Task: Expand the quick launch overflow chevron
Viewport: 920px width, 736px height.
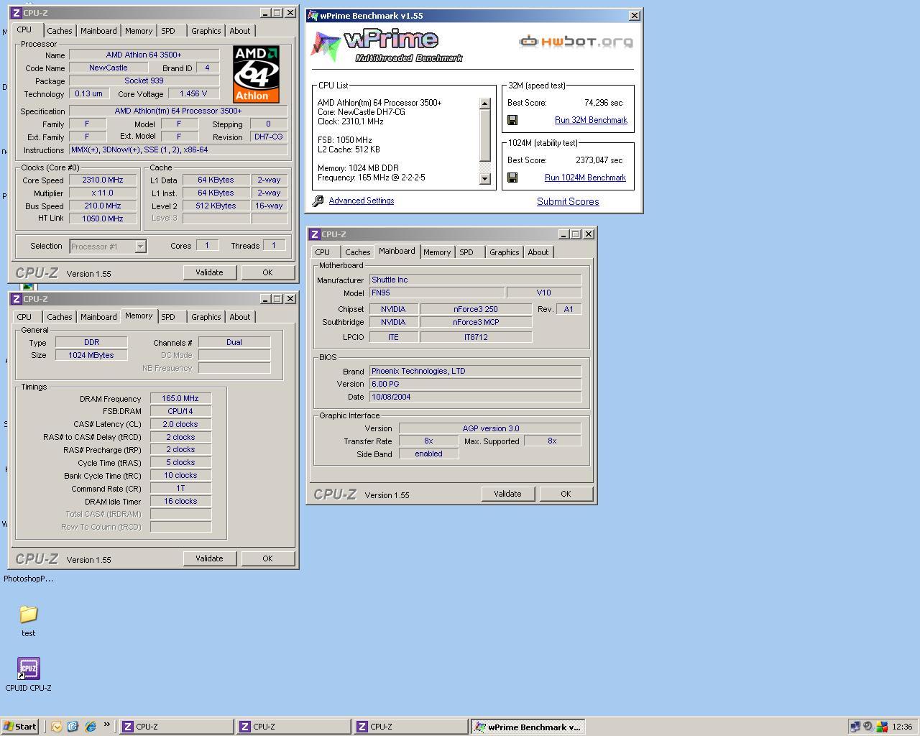Action: pos(107,725)
